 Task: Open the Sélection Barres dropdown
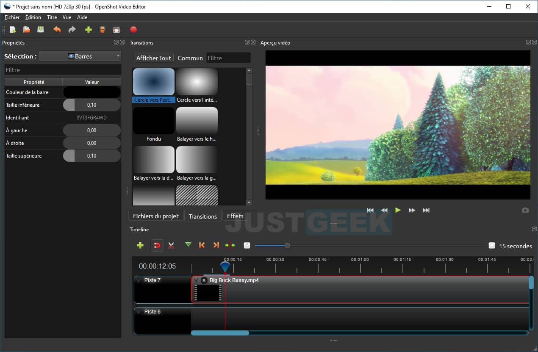[x=80, y=56]
